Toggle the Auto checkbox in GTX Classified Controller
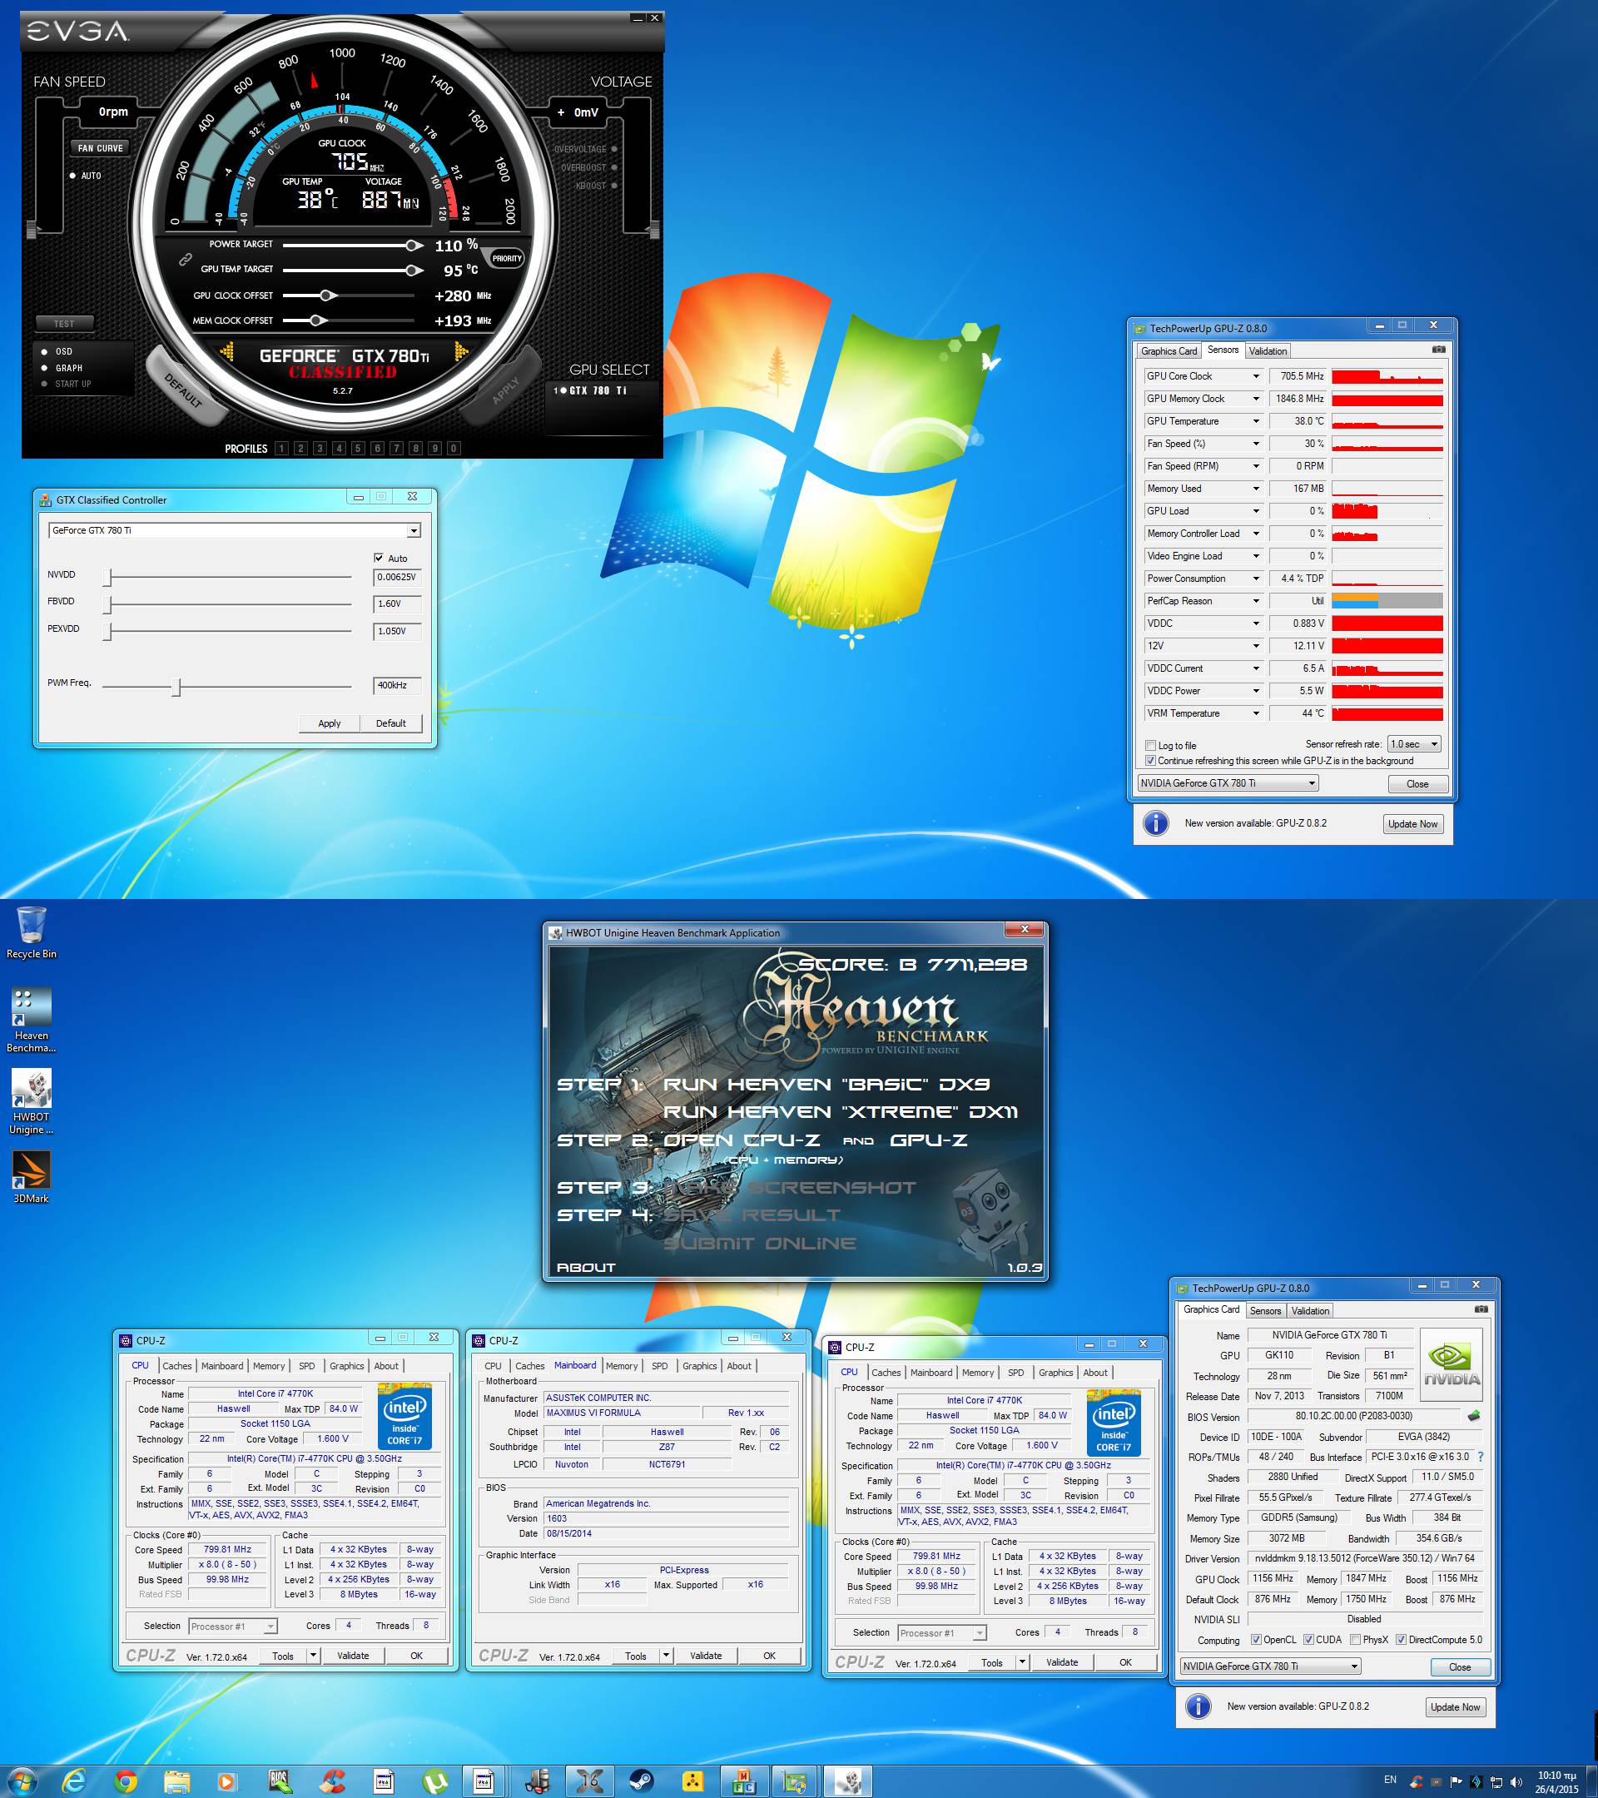1598x1798 pixels. click(x=379, y=558)
